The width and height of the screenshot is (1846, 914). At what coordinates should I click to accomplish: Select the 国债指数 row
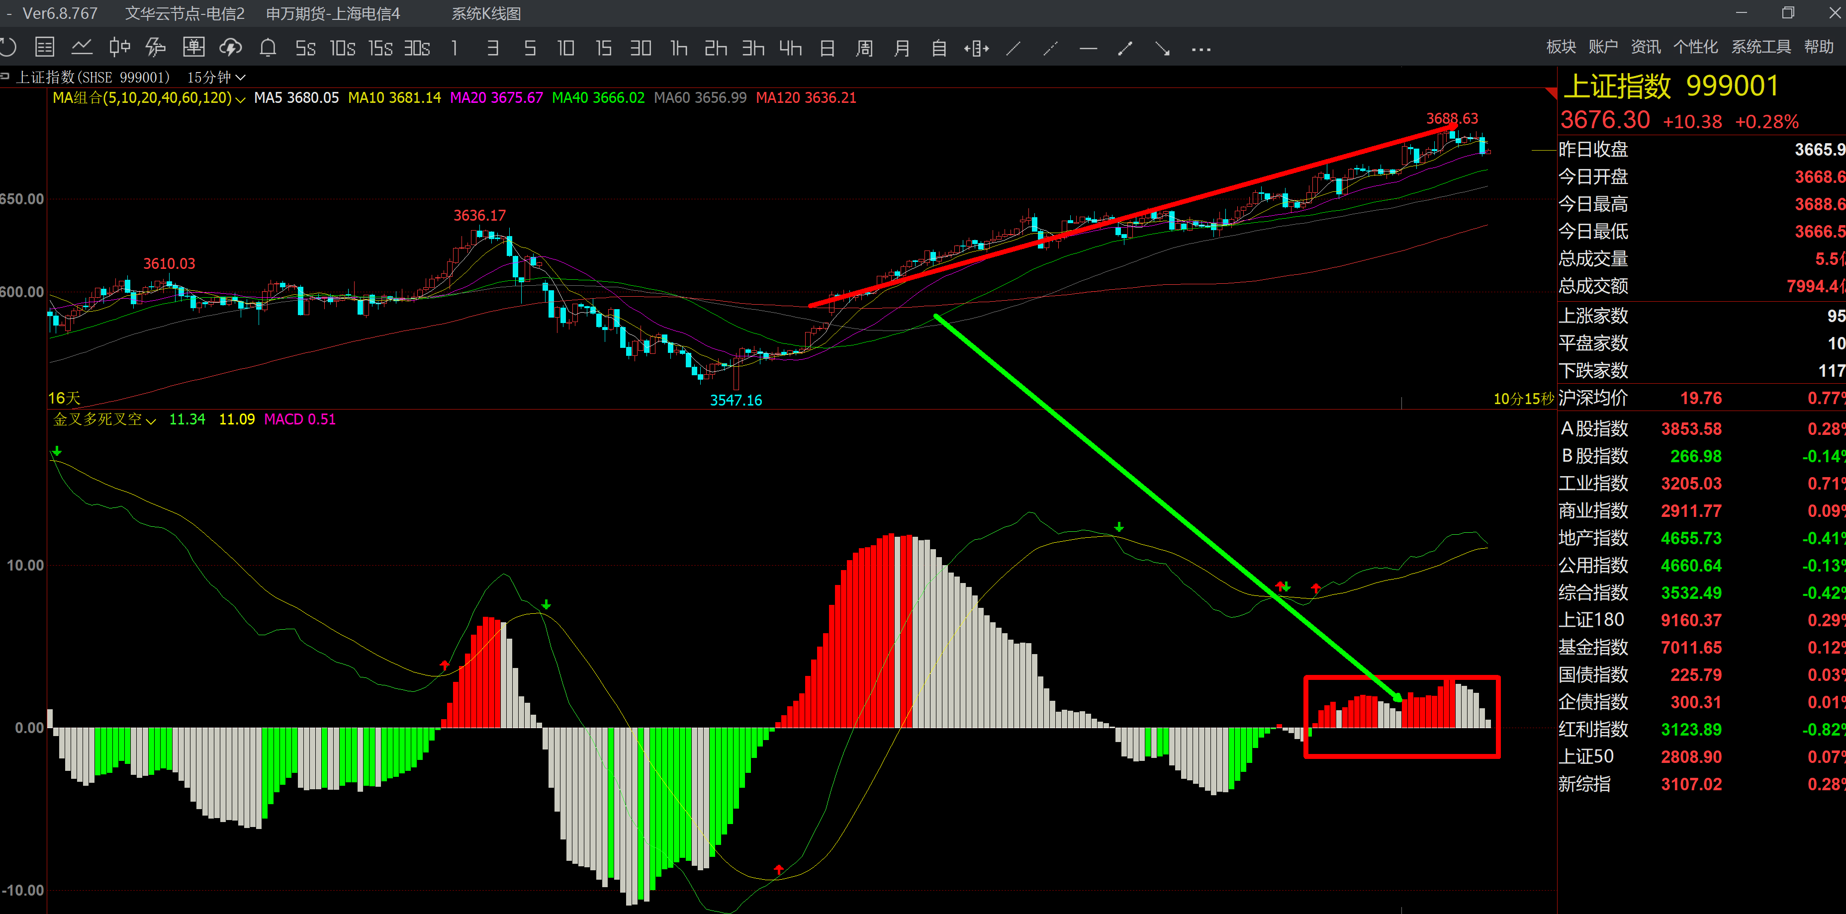point(1701,674)
